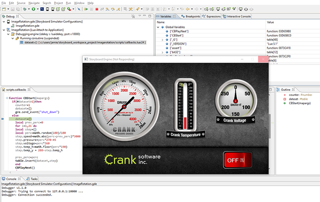Open the Back navigation history dropdown
The height and width of the screenshot is (202, 320).
[x=192, y=9]
